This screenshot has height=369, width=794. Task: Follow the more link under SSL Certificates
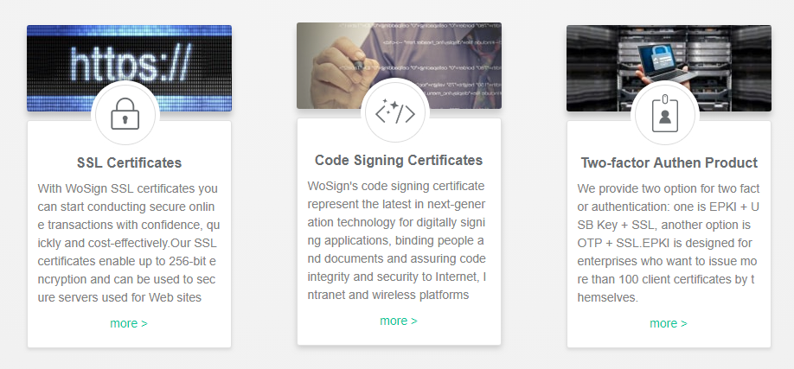[x=129, y=323]
